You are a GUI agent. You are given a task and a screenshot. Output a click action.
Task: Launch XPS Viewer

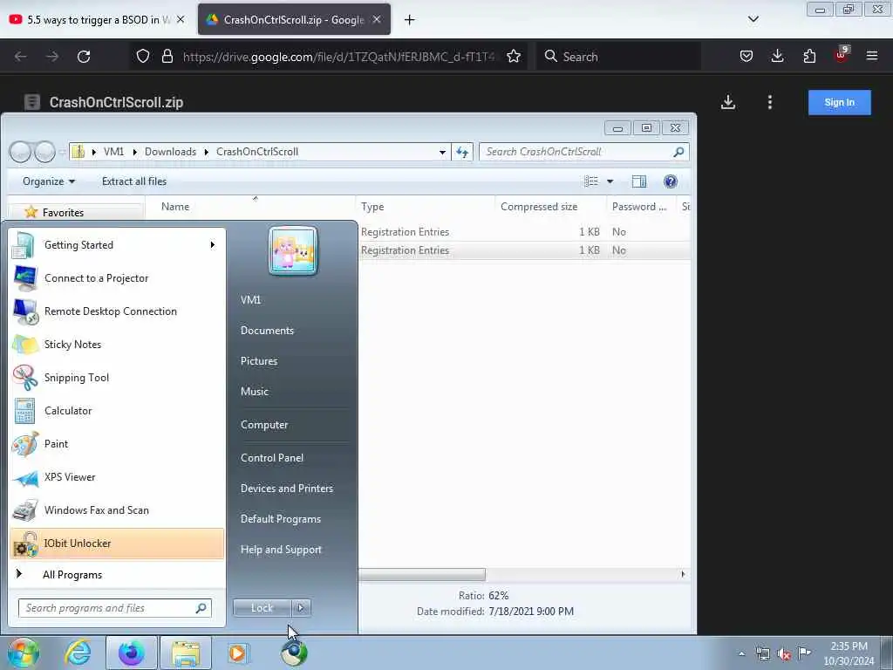click(x=117, y=477)
